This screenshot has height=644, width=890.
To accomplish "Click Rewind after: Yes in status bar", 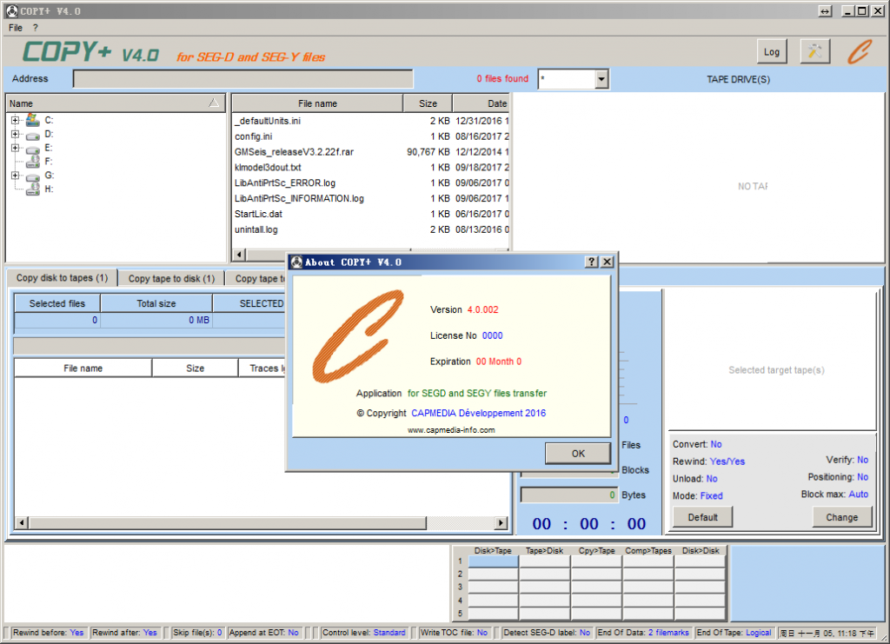I will (x=124, y=633).
